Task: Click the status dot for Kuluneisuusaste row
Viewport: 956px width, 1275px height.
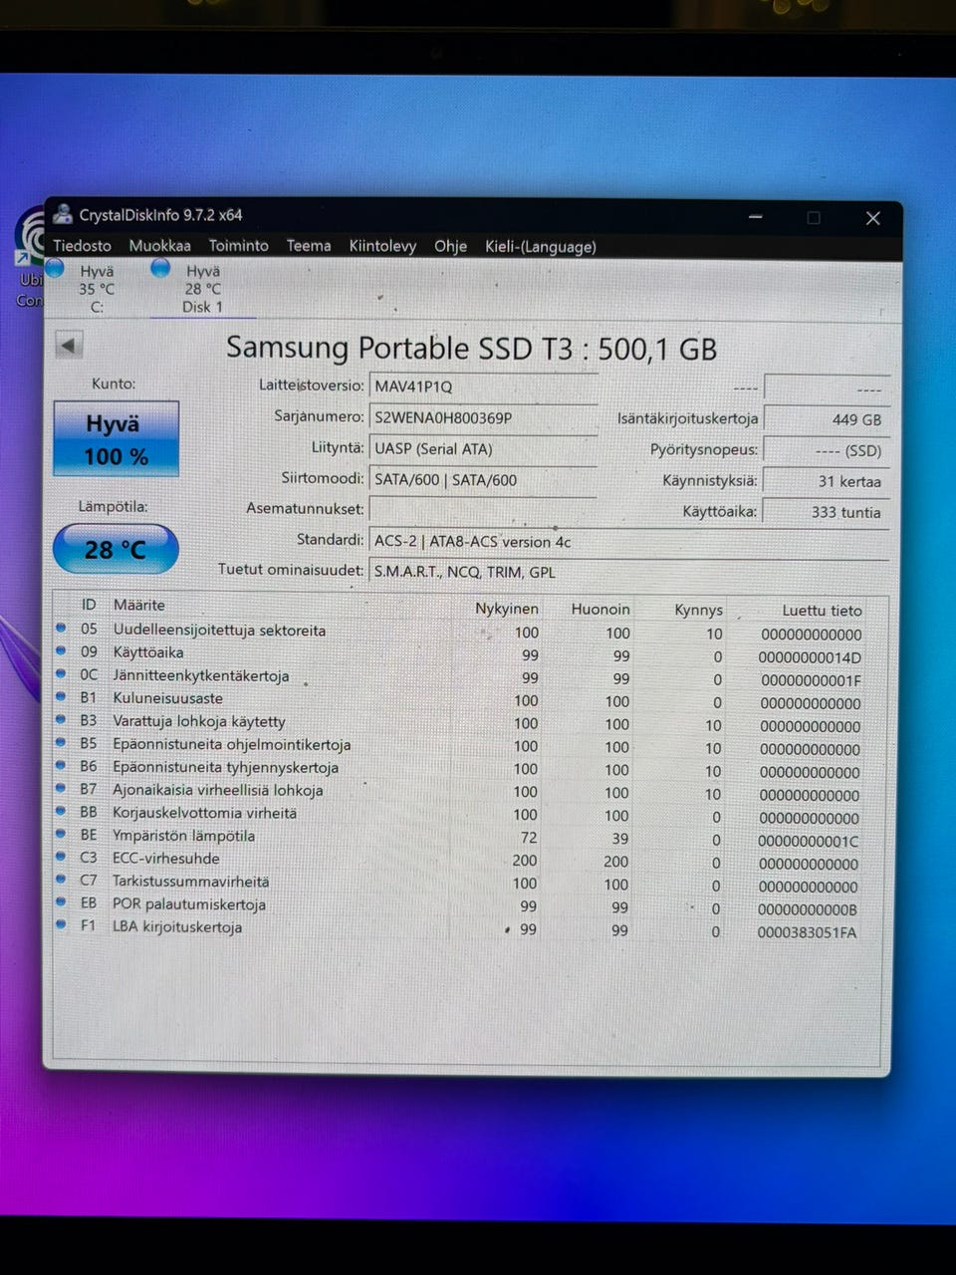Action: pyautogui.click(x=61, y=697)
